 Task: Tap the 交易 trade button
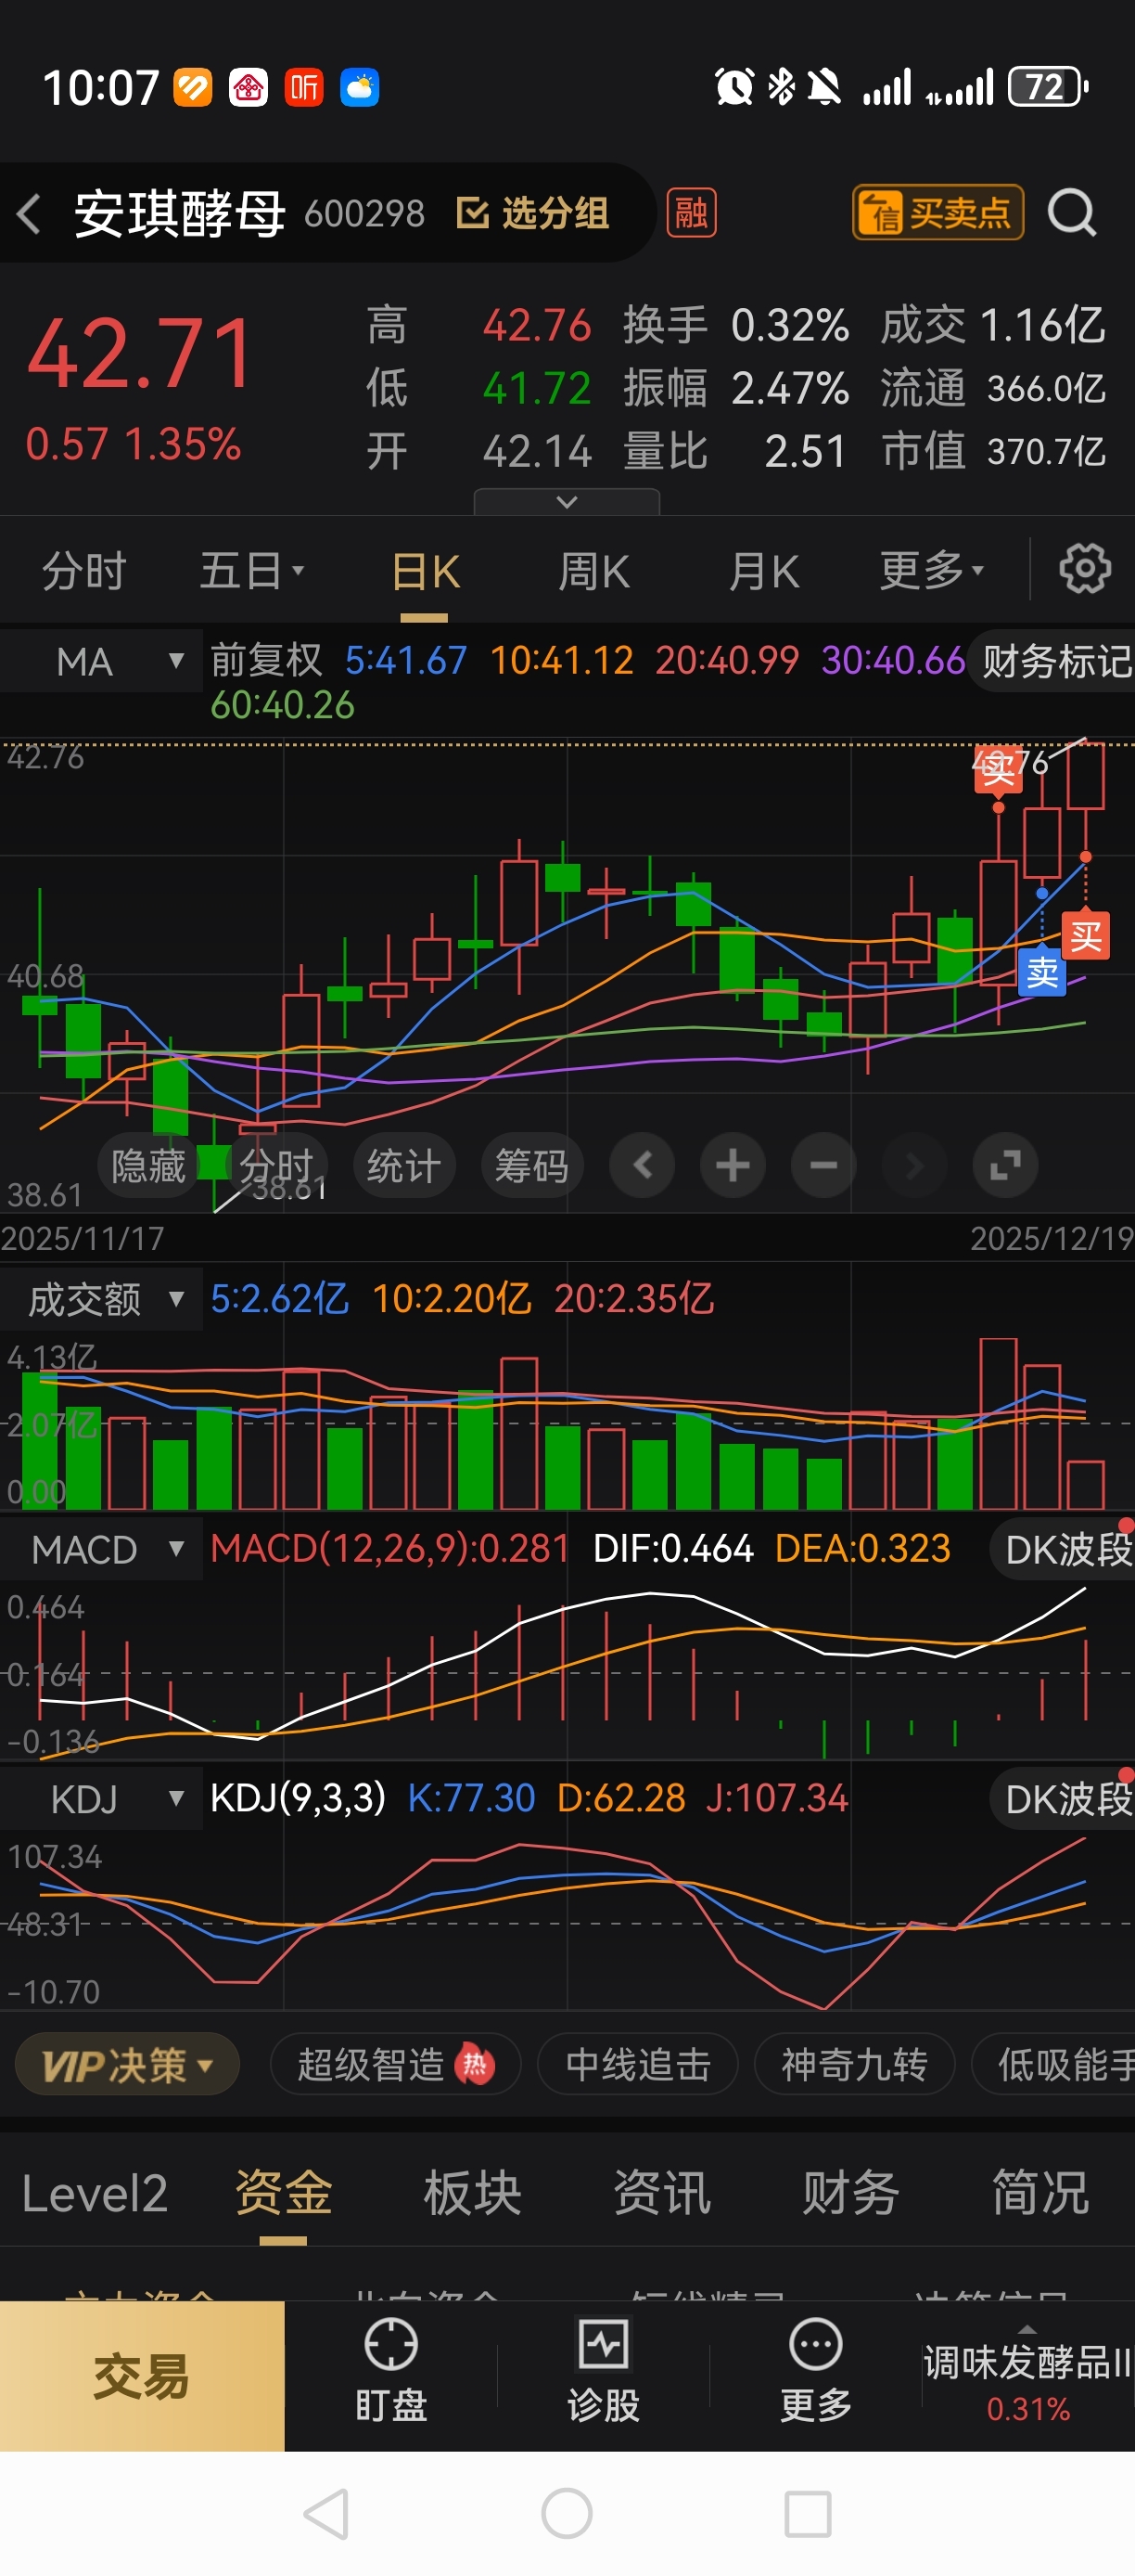coord(142,2376)
